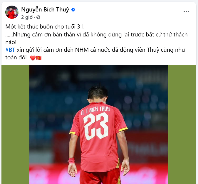The width and height of the screenshot is (198, 184).
Task: Click the red heart emoji
Action: point(33,58)
